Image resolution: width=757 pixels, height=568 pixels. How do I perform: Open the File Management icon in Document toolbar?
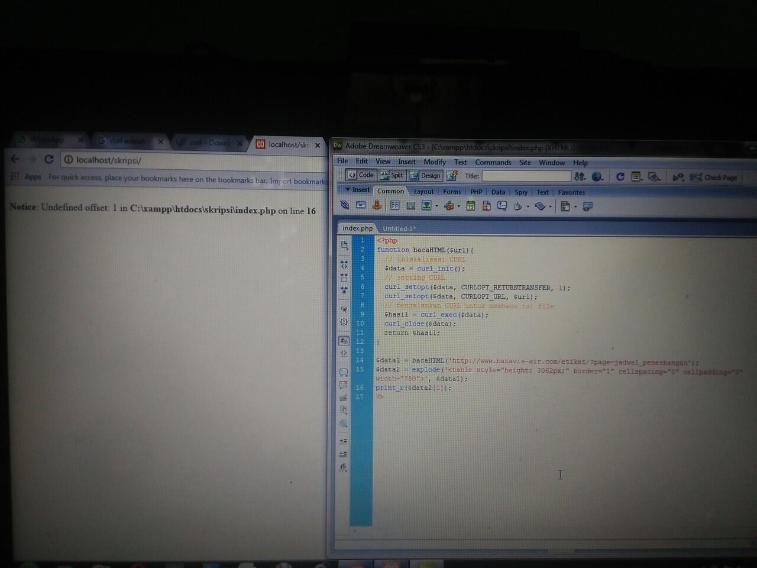tap(580, 176)
